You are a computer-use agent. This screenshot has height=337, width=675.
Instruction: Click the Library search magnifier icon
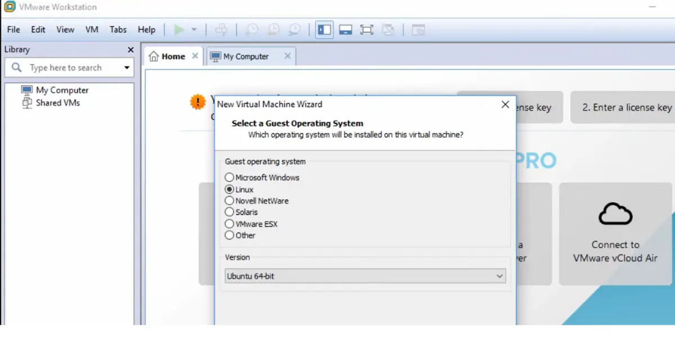pyautogui.click(x=17, y=68)
